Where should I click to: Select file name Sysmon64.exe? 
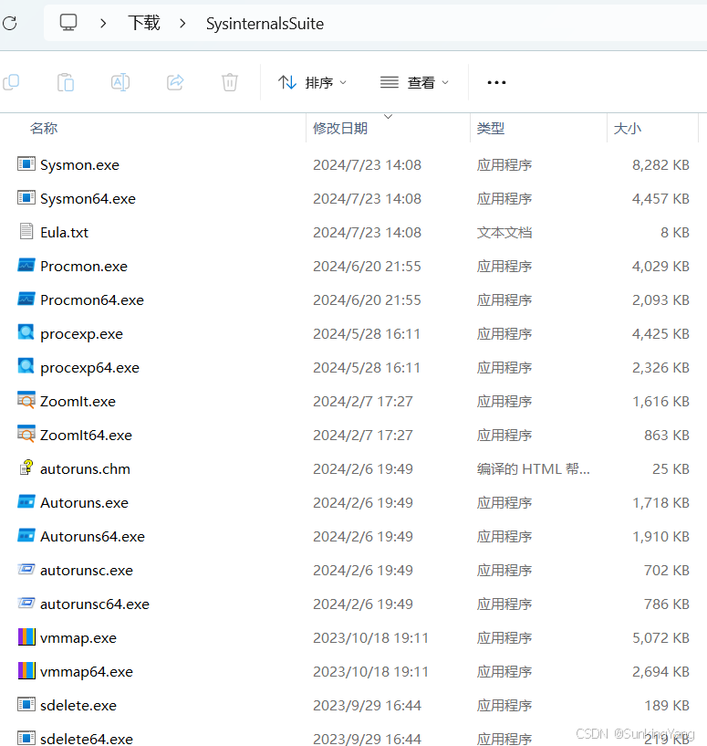(x=88, y=199)
